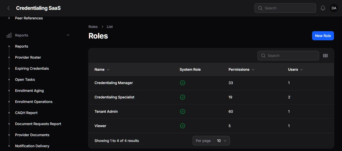Open the Credentialing Specialist role
Screen dimensions: 342x151
tap(114, 97)
